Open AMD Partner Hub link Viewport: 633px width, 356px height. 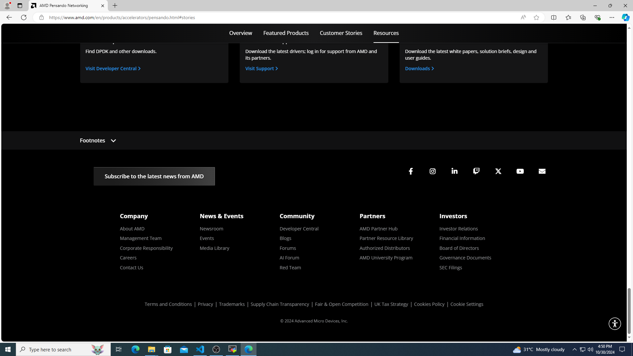378,229
